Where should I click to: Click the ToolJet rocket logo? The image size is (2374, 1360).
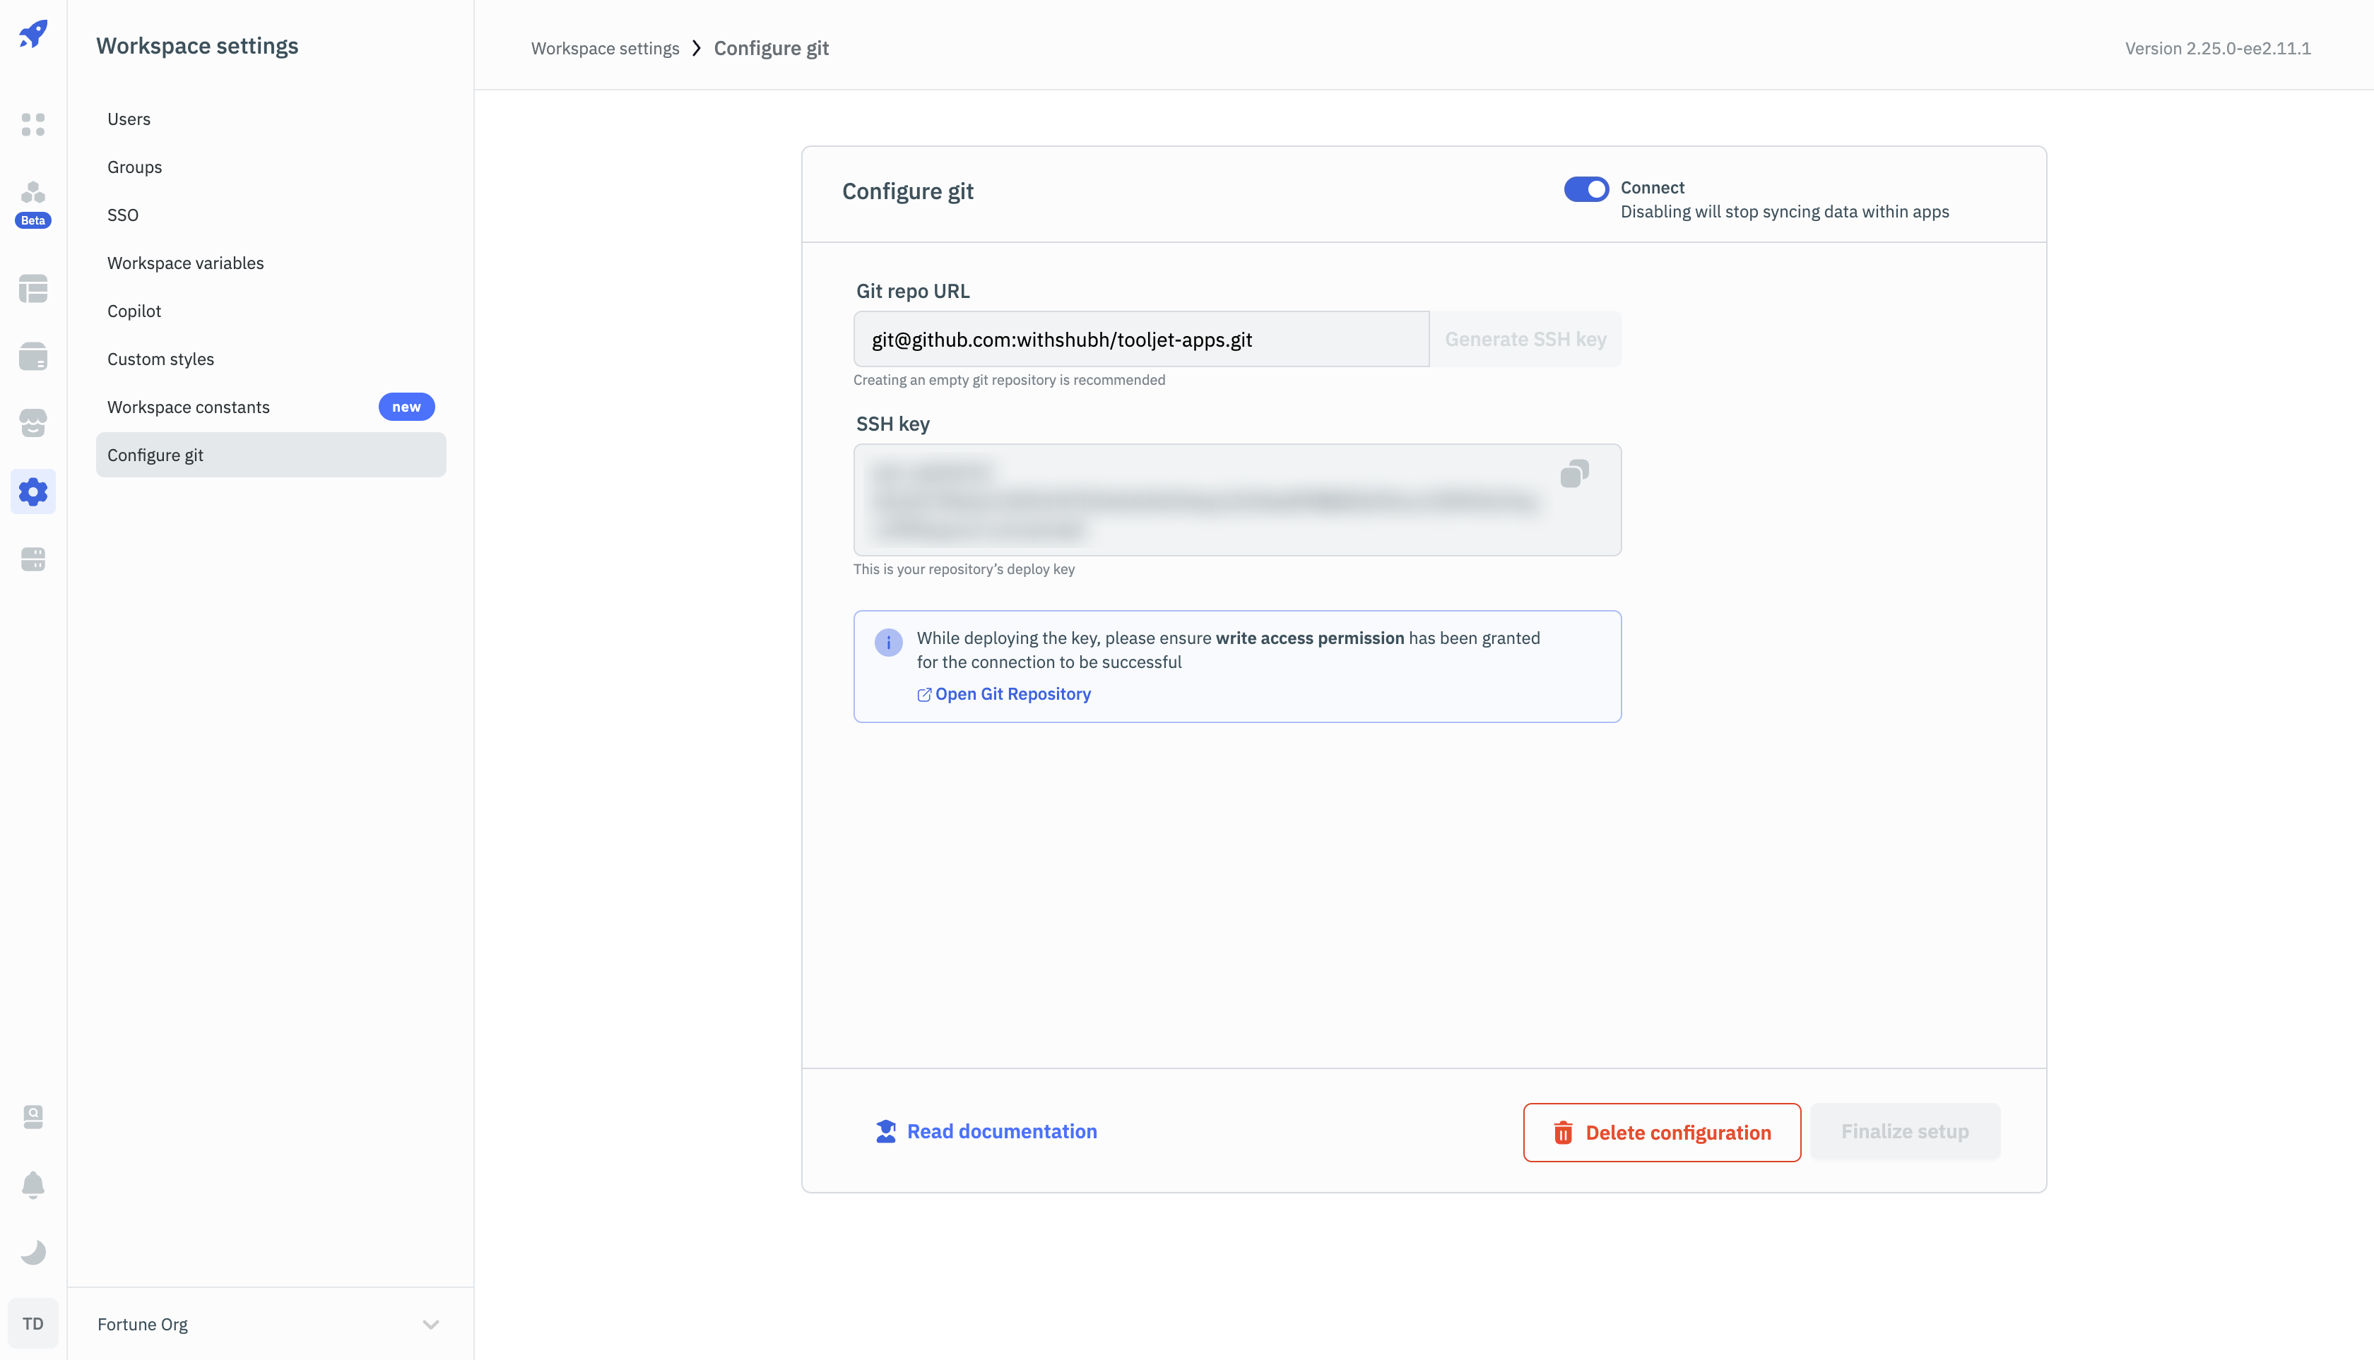pos(33,35)
